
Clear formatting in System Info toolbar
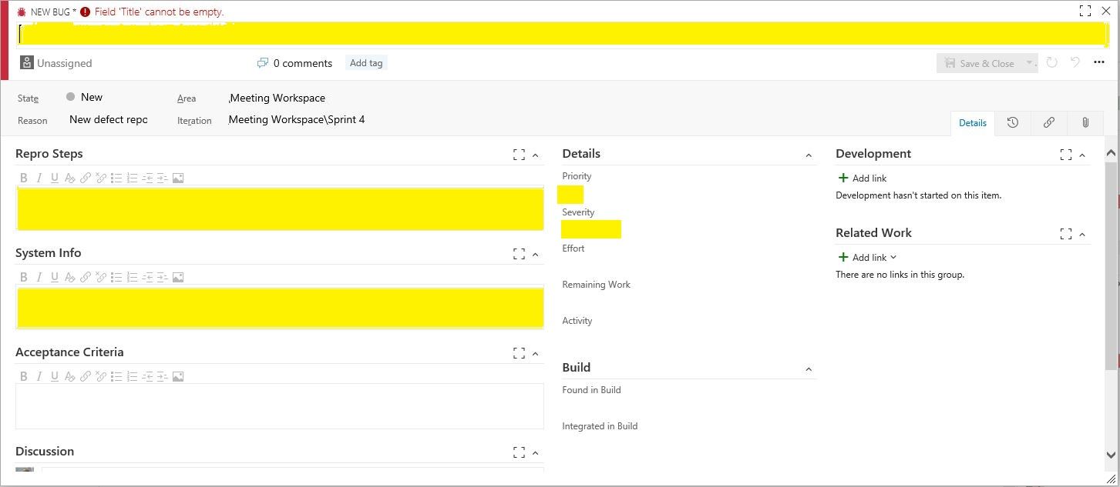click(x=69, y=277)
